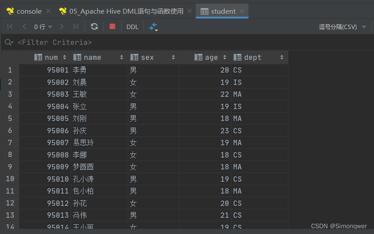Select name cell 刘刚
The width and height of the screenshot is (374, 234).
[x=100, y=118]
